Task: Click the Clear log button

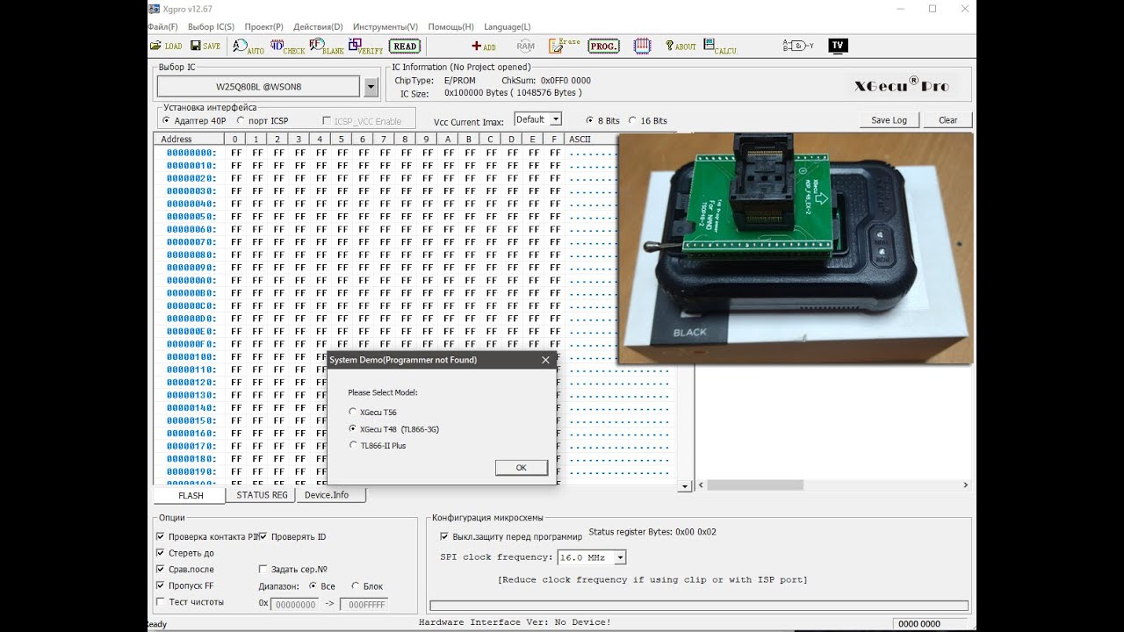Action: tap(947, 120)
